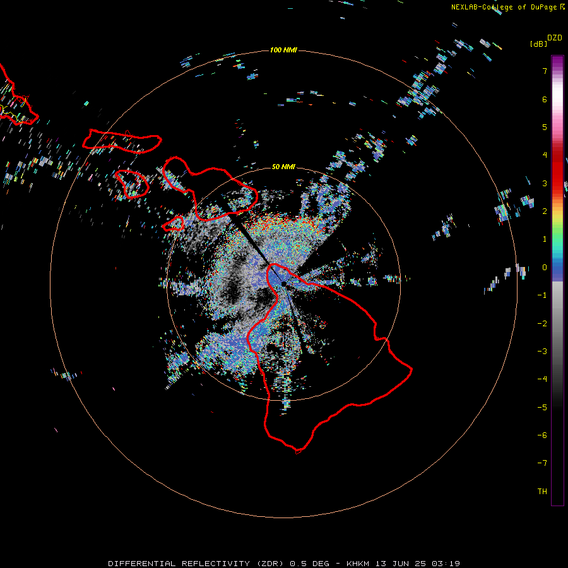This screenshot has height=568, width=568.
Task: Click the 100 NMI range ring label
Action: coord(283,50)
